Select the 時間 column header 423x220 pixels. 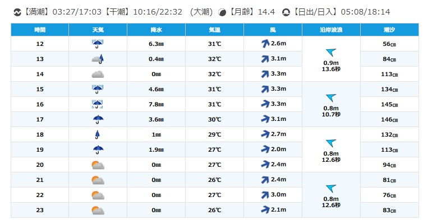point(40,30)
